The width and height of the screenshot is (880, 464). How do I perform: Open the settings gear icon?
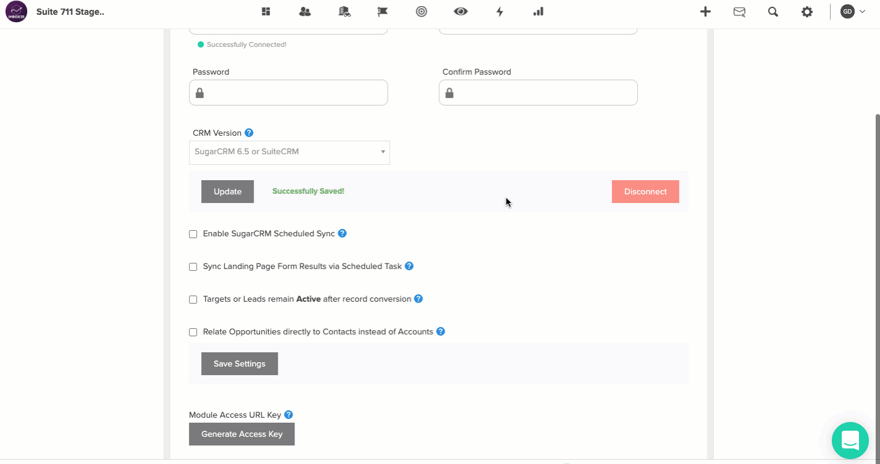pos(807,11)
